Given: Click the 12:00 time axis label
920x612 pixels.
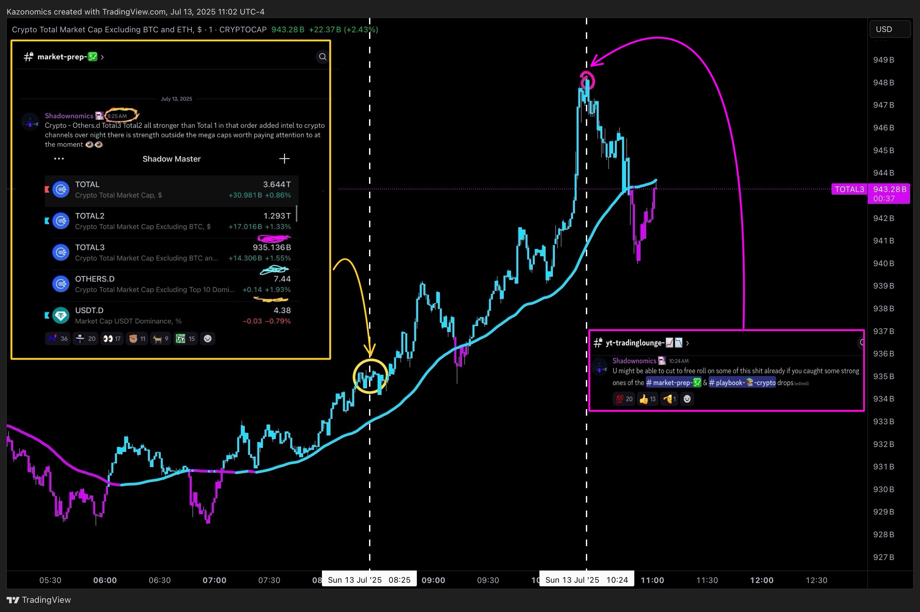Looking at the screenshot, I should [x=762, y=580].
